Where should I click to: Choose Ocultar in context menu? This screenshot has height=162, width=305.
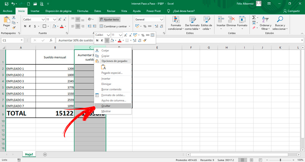coord(113,106)
